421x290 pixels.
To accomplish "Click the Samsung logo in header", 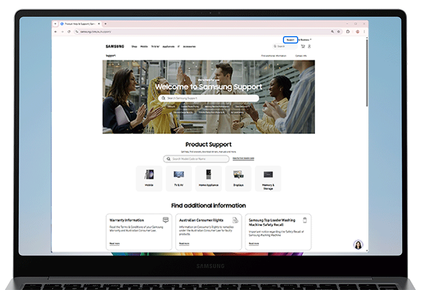I will coord(114,46).
